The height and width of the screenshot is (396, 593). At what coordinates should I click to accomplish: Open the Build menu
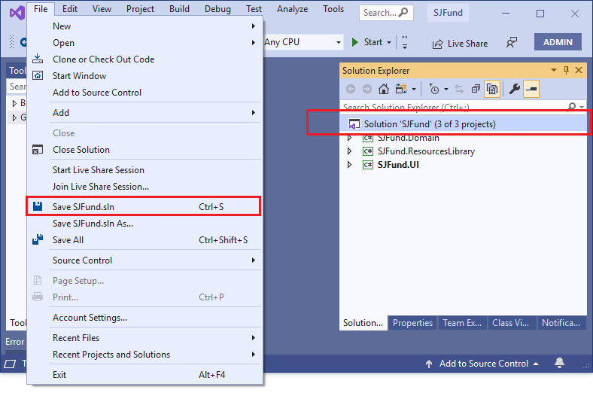coord(179,9)
